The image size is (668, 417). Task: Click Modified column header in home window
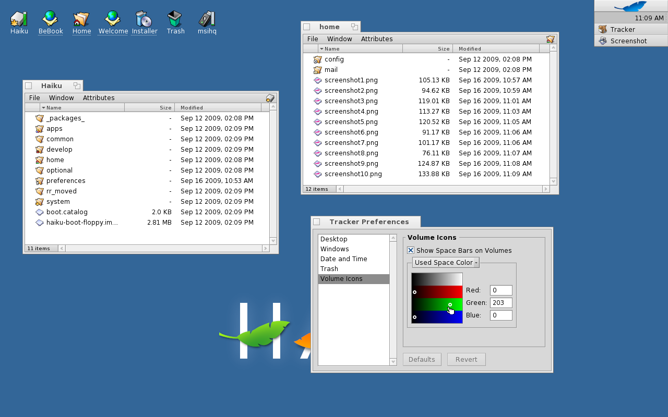(x=496, y=49)
